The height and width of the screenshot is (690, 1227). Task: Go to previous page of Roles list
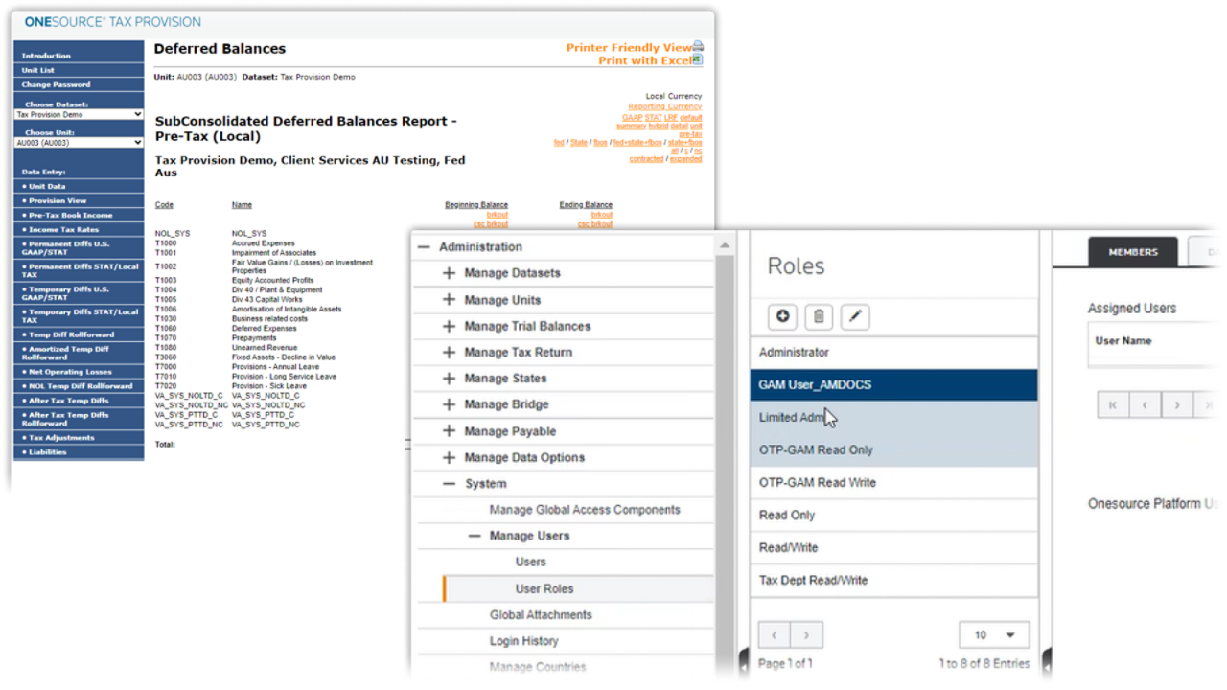click(x=775, y=634)
